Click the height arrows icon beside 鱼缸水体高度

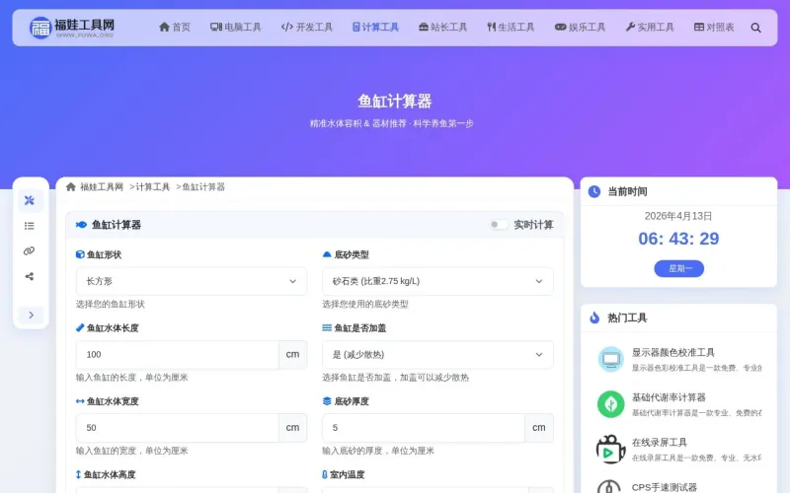pos(78,474)
